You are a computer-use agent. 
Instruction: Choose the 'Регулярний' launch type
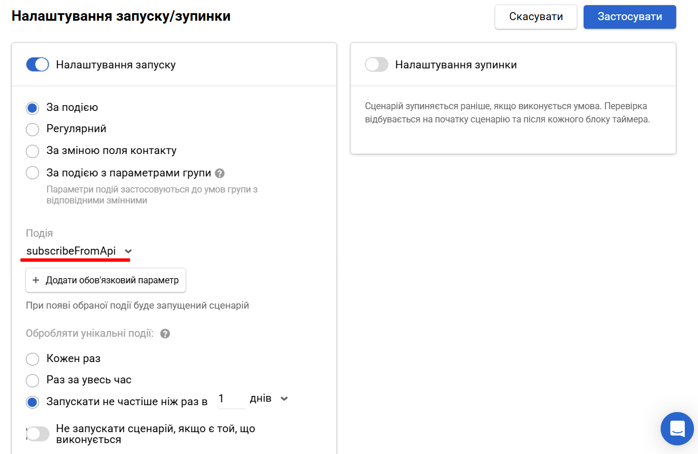[x=32, y=129]
